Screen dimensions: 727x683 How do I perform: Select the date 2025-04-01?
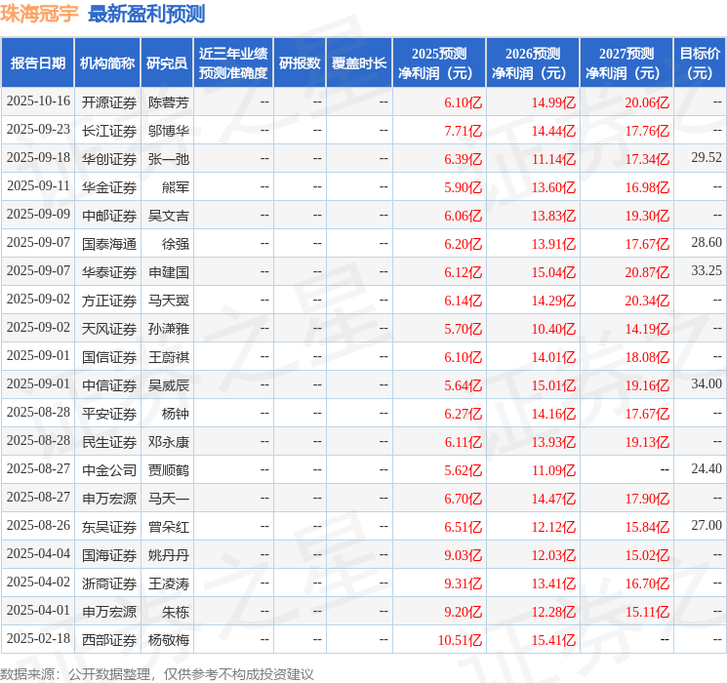[x=38, y=611]
